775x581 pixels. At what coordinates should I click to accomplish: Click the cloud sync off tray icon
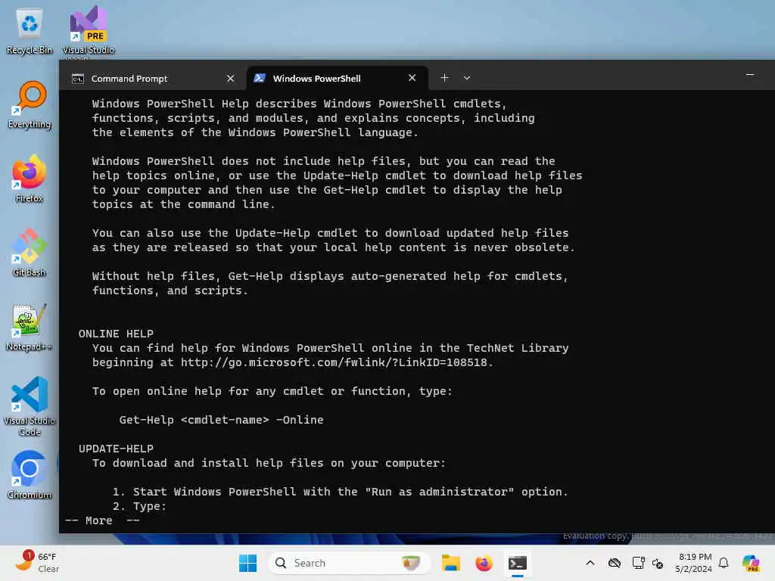(x=615, y=563)
